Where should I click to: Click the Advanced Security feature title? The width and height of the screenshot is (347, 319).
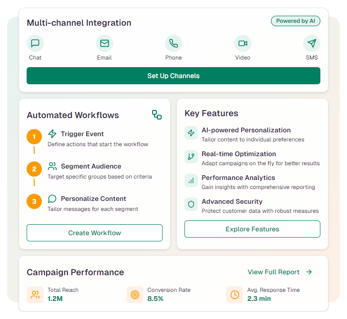tap(232, 201)
